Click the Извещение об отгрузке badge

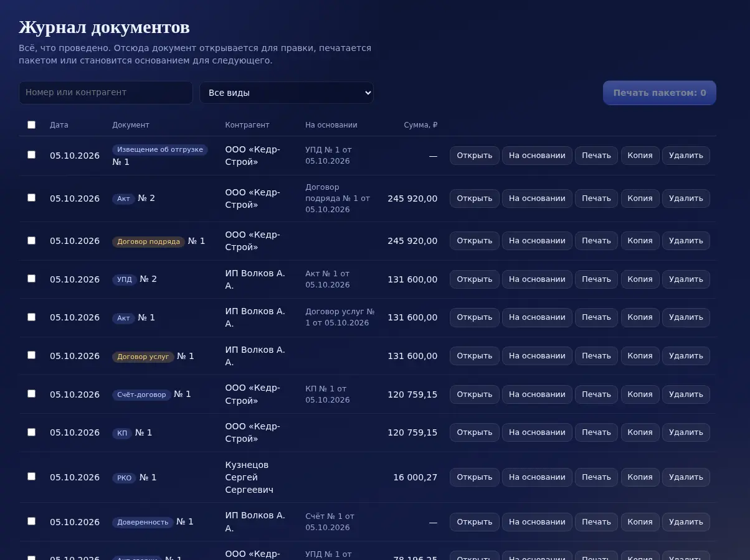160,149
